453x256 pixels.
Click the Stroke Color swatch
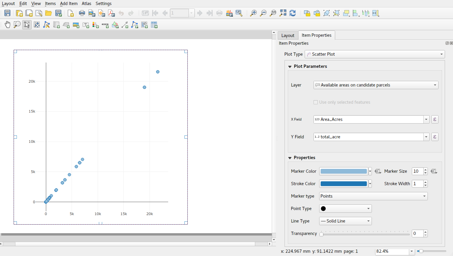343,183
